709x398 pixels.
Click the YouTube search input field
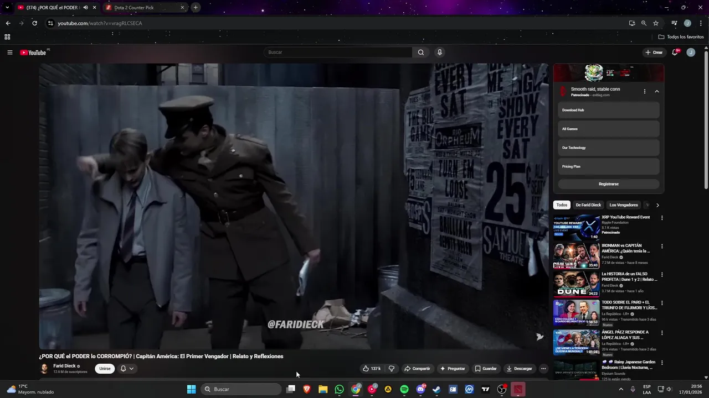coord(338,53)
